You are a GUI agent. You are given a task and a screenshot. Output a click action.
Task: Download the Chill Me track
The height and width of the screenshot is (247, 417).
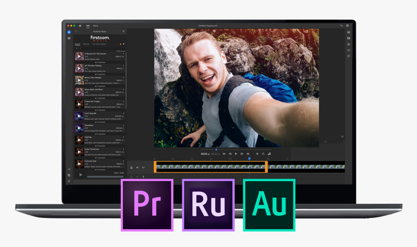pos(123,138)
